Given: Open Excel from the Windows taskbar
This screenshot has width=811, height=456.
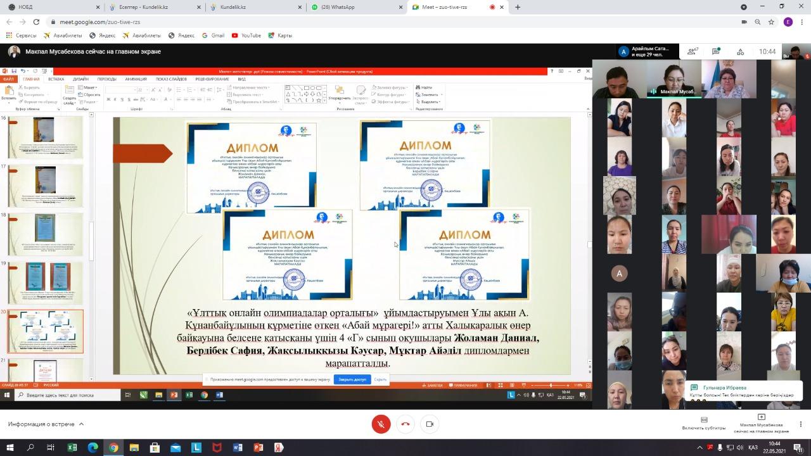Looking at the screenshot, I should click(x=72, y=448).
